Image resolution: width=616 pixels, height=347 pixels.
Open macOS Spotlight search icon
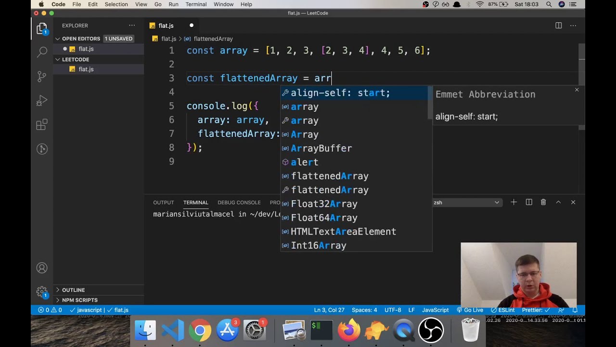pos(549,4)
